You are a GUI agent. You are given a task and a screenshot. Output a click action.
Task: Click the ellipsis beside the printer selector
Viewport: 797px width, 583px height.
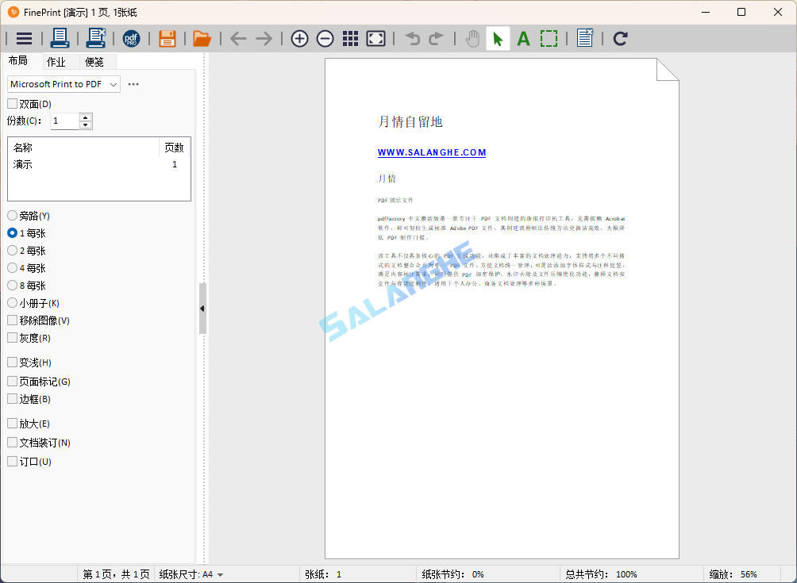133,84
